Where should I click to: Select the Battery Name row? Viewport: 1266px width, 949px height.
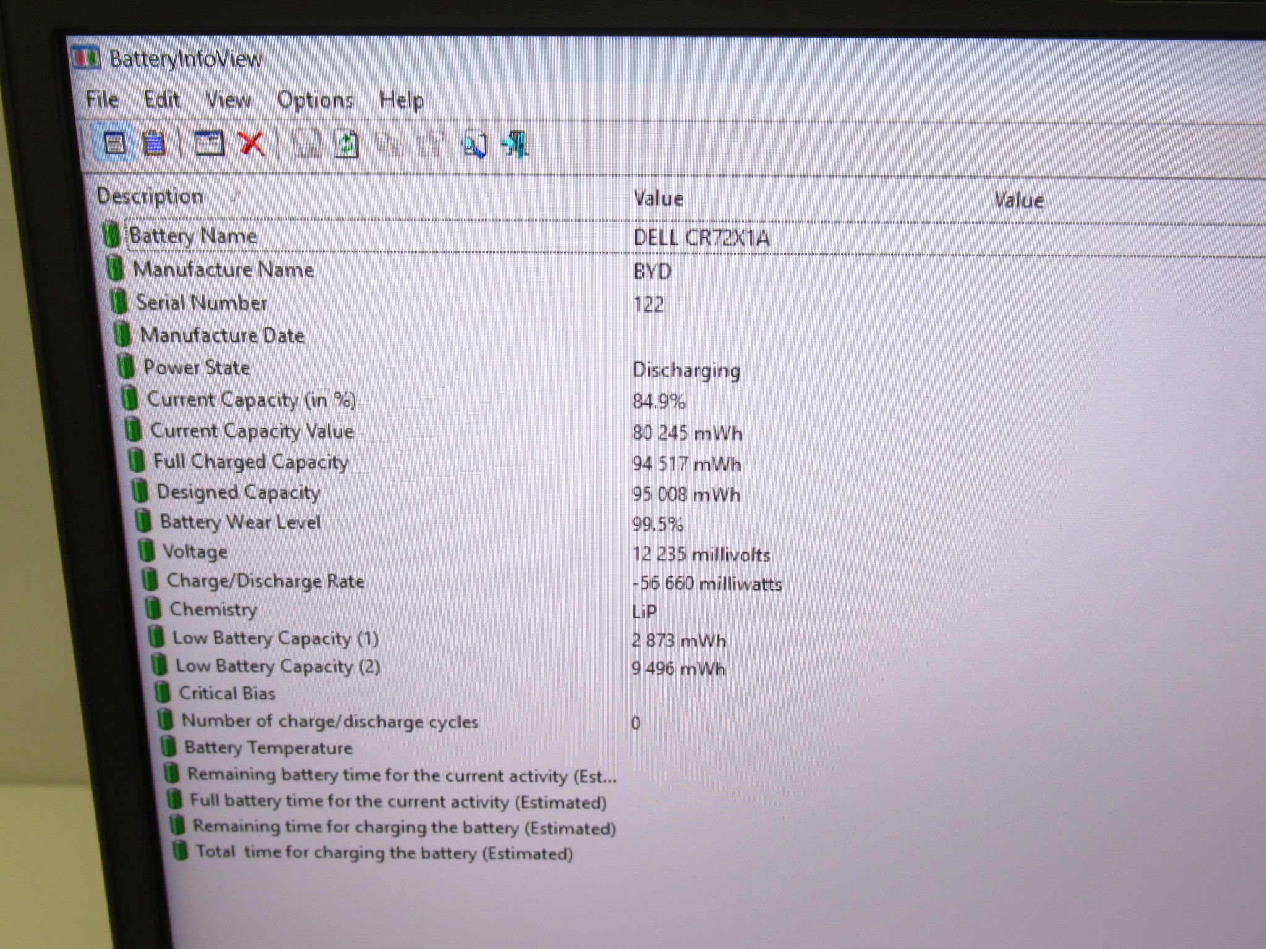[684, 236]
